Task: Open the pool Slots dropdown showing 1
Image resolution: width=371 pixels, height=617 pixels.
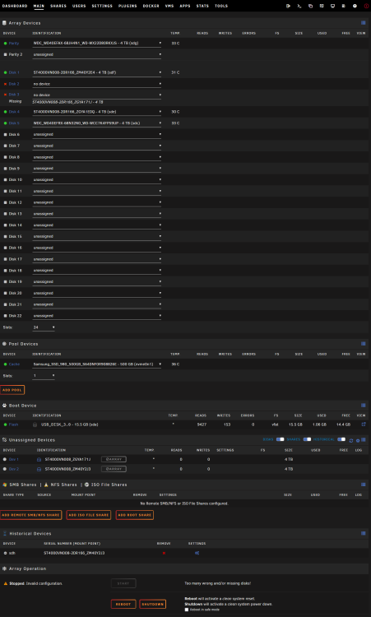Action: click(x=44, y=376)
